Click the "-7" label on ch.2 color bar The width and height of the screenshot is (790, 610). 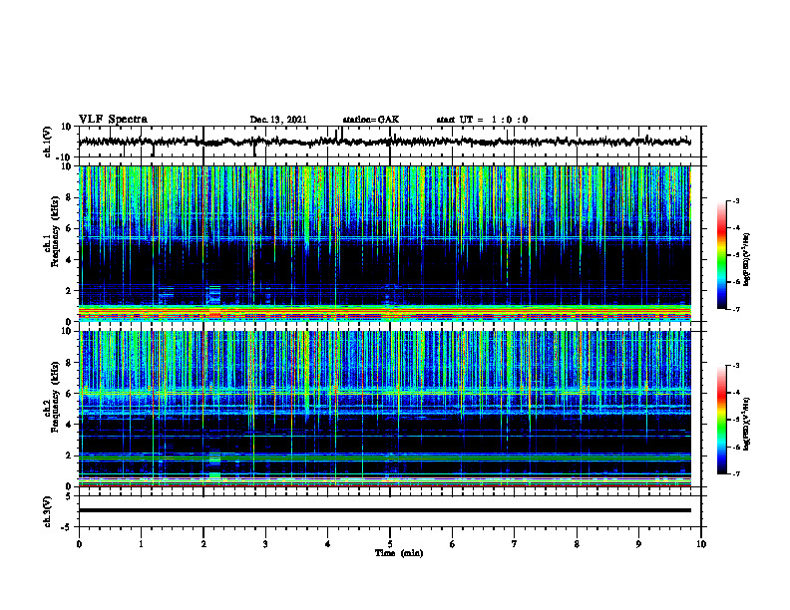tap(735, 474)
